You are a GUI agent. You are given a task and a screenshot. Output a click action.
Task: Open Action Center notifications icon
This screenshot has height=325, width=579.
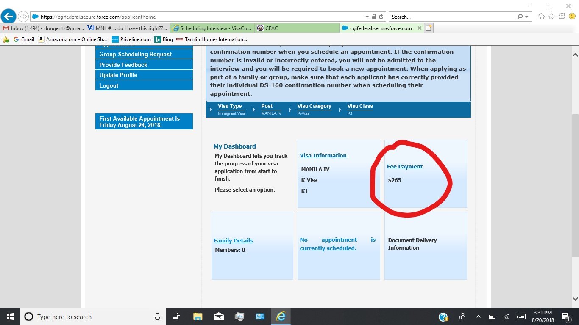pos(565,317)
